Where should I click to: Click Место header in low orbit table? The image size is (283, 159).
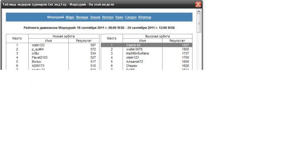17,38
